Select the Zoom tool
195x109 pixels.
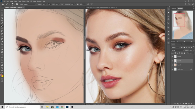(2, 68)
